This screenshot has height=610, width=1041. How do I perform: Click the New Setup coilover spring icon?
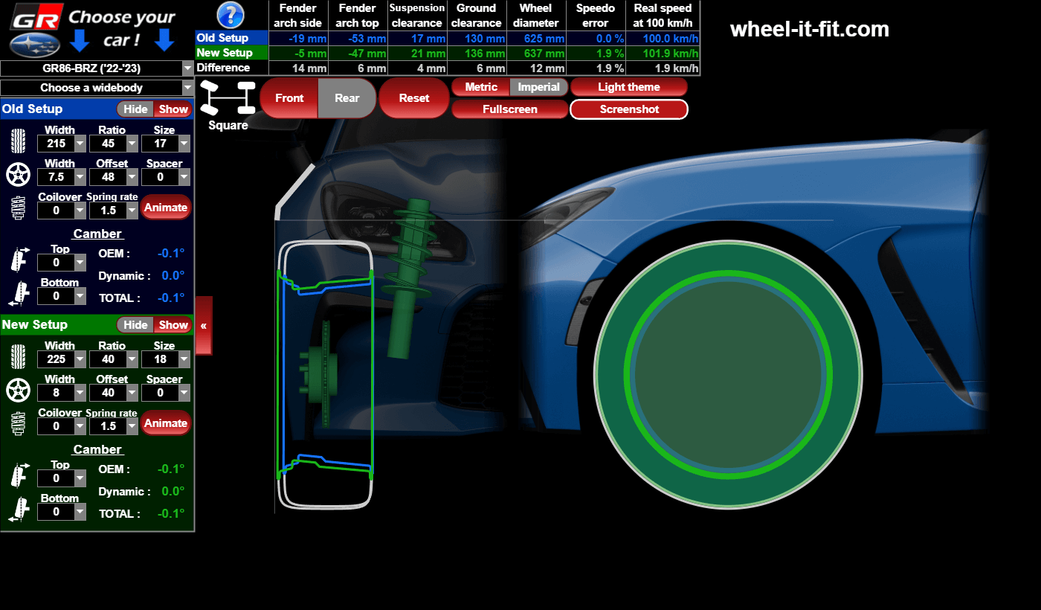point(18,424)
